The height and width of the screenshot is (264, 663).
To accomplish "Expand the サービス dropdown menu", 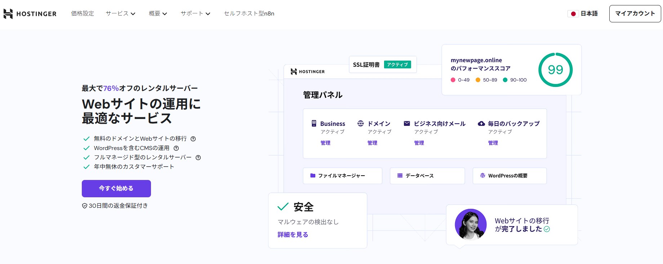I will [120, 14].
